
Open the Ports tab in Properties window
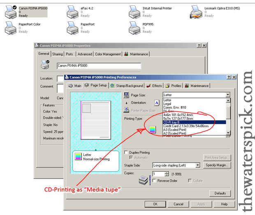pyautogui.click(x=70, y=54)
